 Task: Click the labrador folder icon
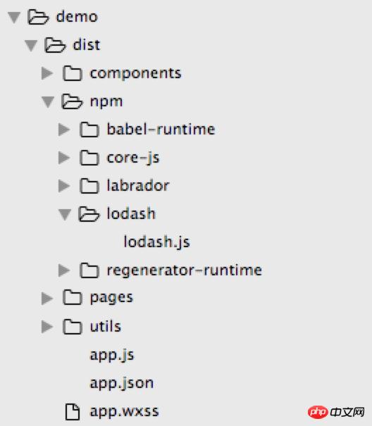(x=89, y=186)
